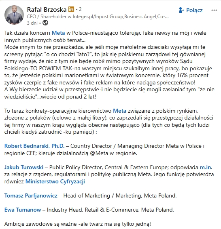The image size is (221, 229).
Task: Open Rafał Brzoska's name link
Action: [x=47, y=10]
